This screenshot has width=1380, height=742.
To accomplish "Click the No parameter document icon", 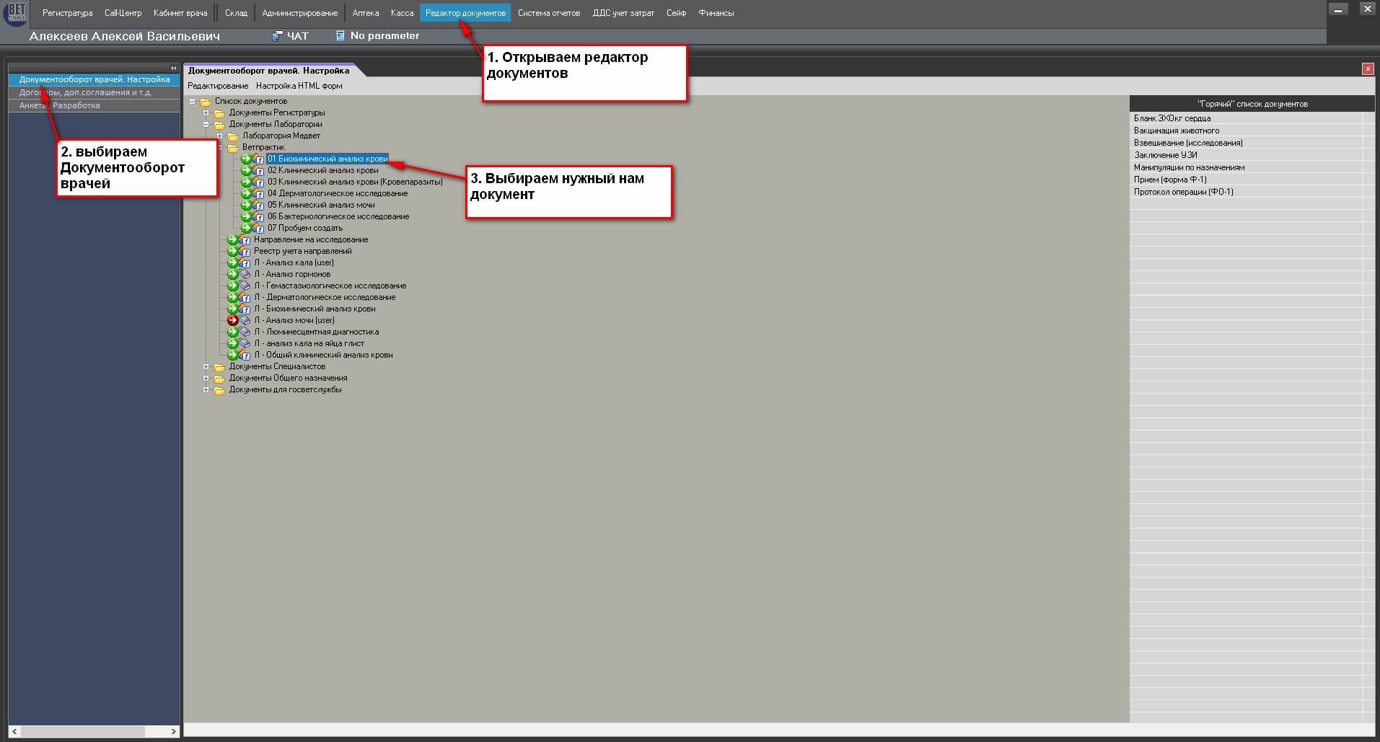I will tap(340, 36).
